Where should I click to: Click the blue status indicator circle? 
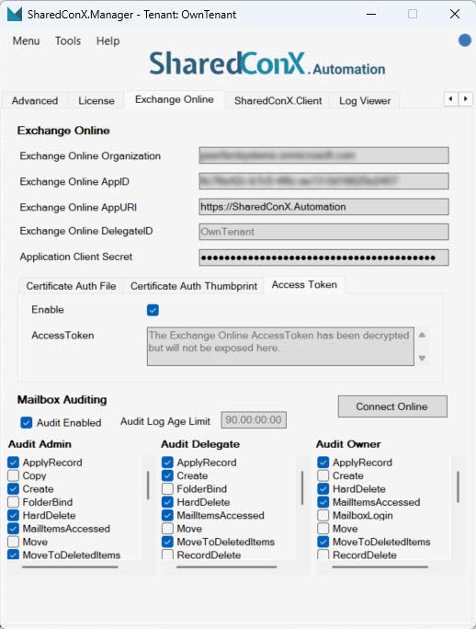[465, 40]
